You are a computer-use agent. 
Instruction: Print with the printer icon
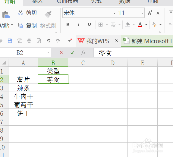(29, 41)
